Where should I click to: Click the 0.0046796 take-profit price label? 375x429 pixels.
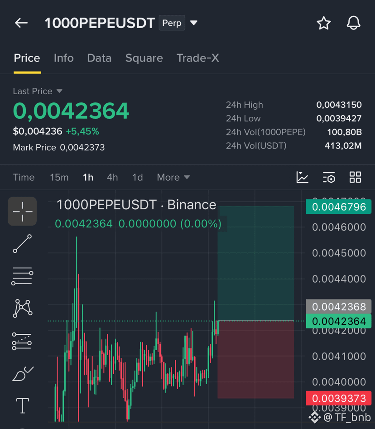339,207
